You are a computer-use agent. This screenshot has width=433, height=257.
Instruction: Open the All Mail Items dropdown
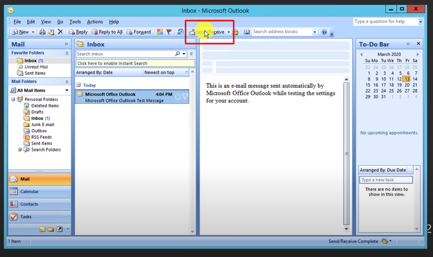[67, 90]
